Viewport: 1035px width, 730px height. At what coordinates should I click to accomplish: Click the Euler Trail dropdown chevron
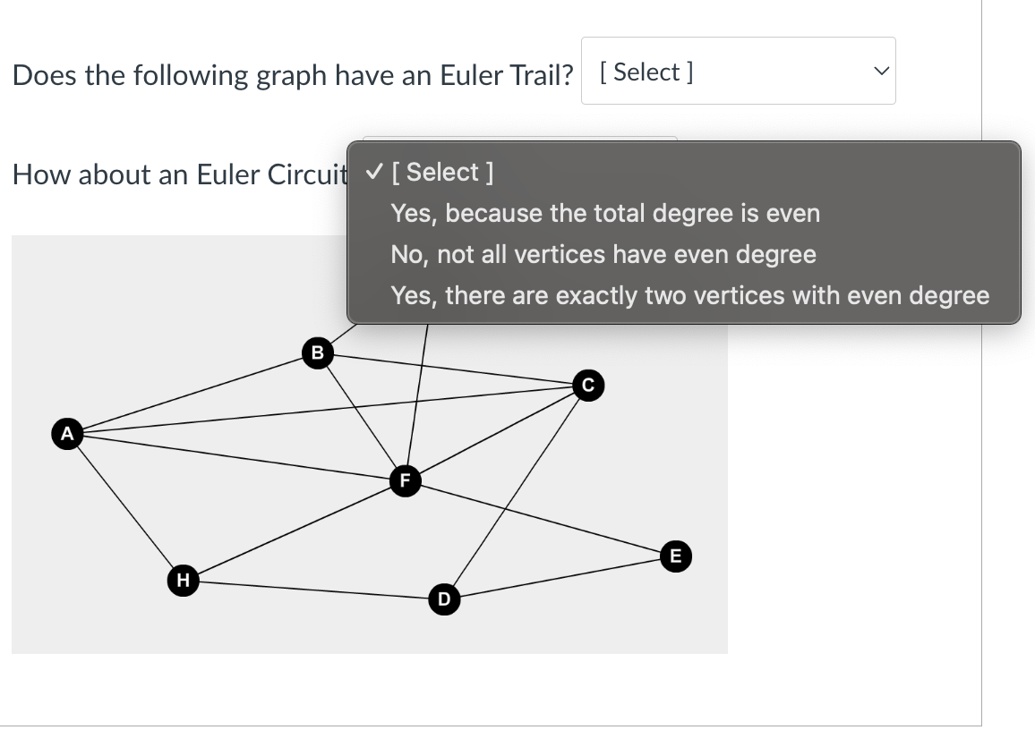[880, 71]
